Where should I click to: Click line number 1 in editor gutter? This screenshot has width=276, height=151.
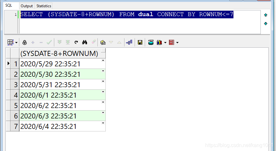(16, 14)
